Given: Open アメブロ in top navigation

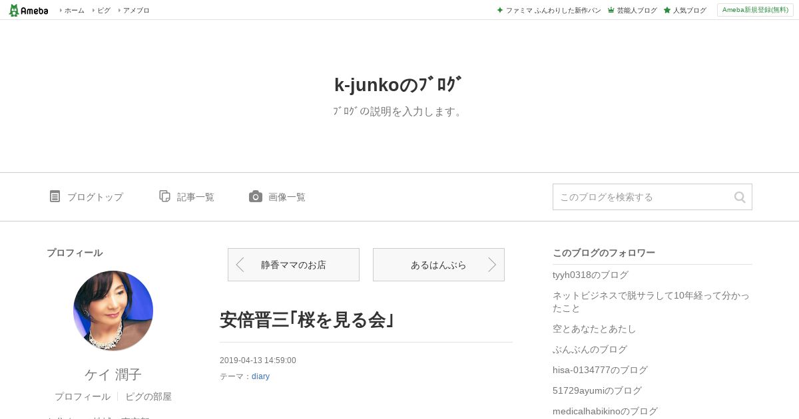Looking at the screenshot, I should 136,10.
